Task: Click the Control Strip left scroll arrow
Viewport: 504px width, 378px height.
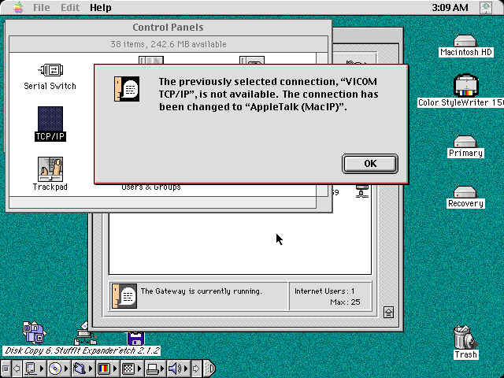Action: click(x=17, y=369)
